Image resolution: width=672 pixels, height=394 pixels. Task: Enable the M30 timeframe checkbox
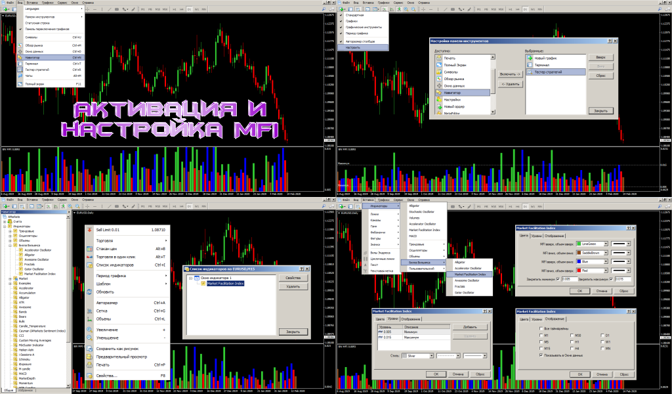click(572, 336)
